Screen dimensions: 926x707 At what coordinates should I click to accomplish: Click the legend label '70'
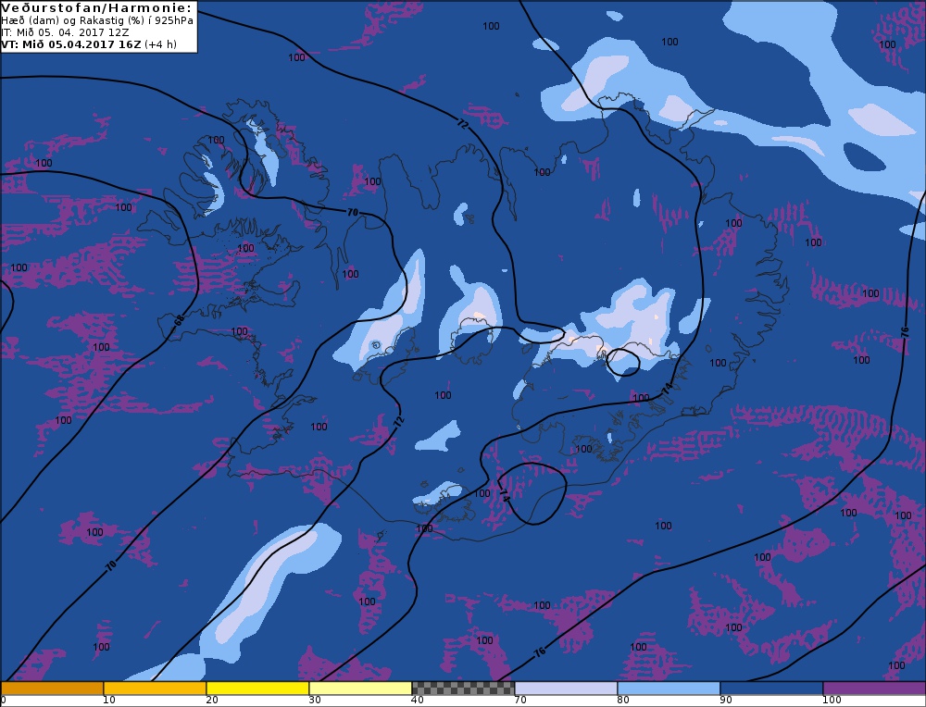point(520,700)
